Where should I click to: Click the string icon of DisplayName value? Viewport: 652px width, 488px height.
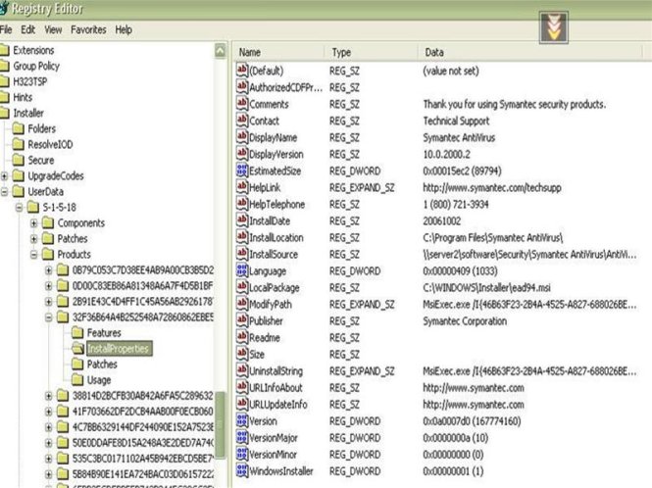[x=242, y=137]
